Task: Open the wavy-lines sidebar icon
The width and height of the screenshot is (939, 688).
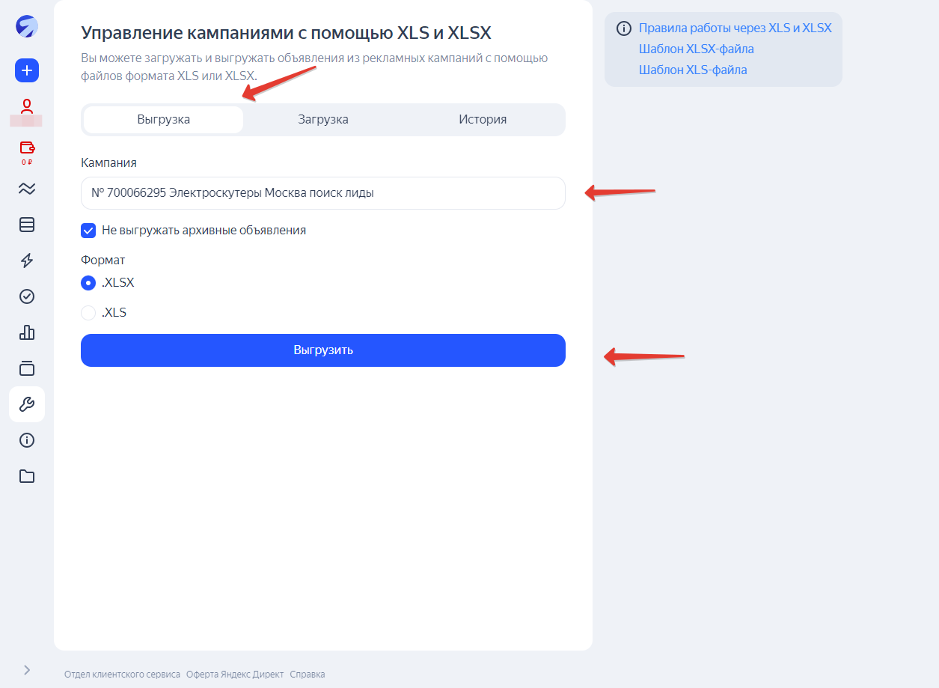Action: 27,189
